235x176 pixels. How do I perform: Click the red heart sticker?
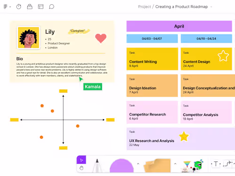click(x=101, y=38)
